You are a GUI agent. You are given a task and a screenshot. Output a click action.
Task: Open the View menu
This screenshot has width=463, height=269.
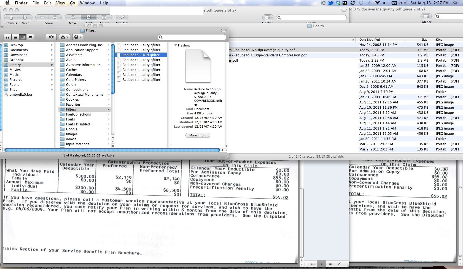pos(60,3)
